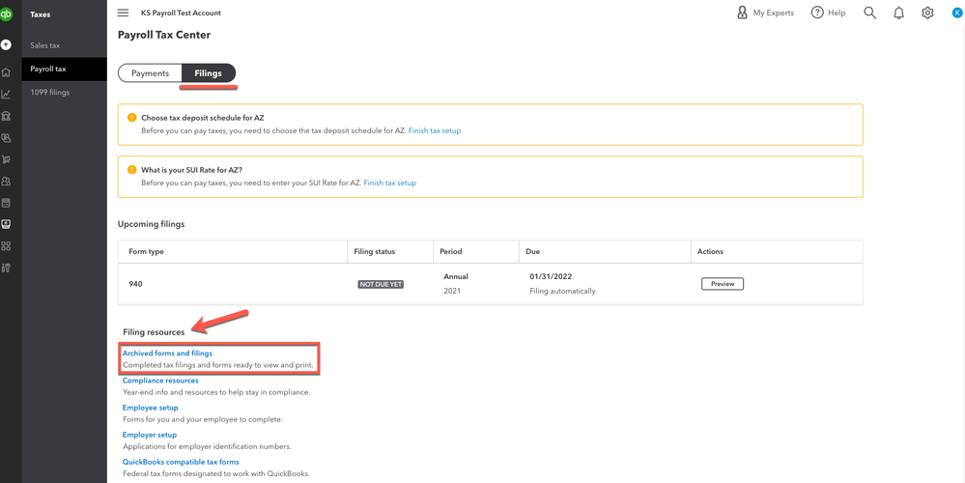
Task: Switch to the Payments tab
Action: tap(150, 73)
